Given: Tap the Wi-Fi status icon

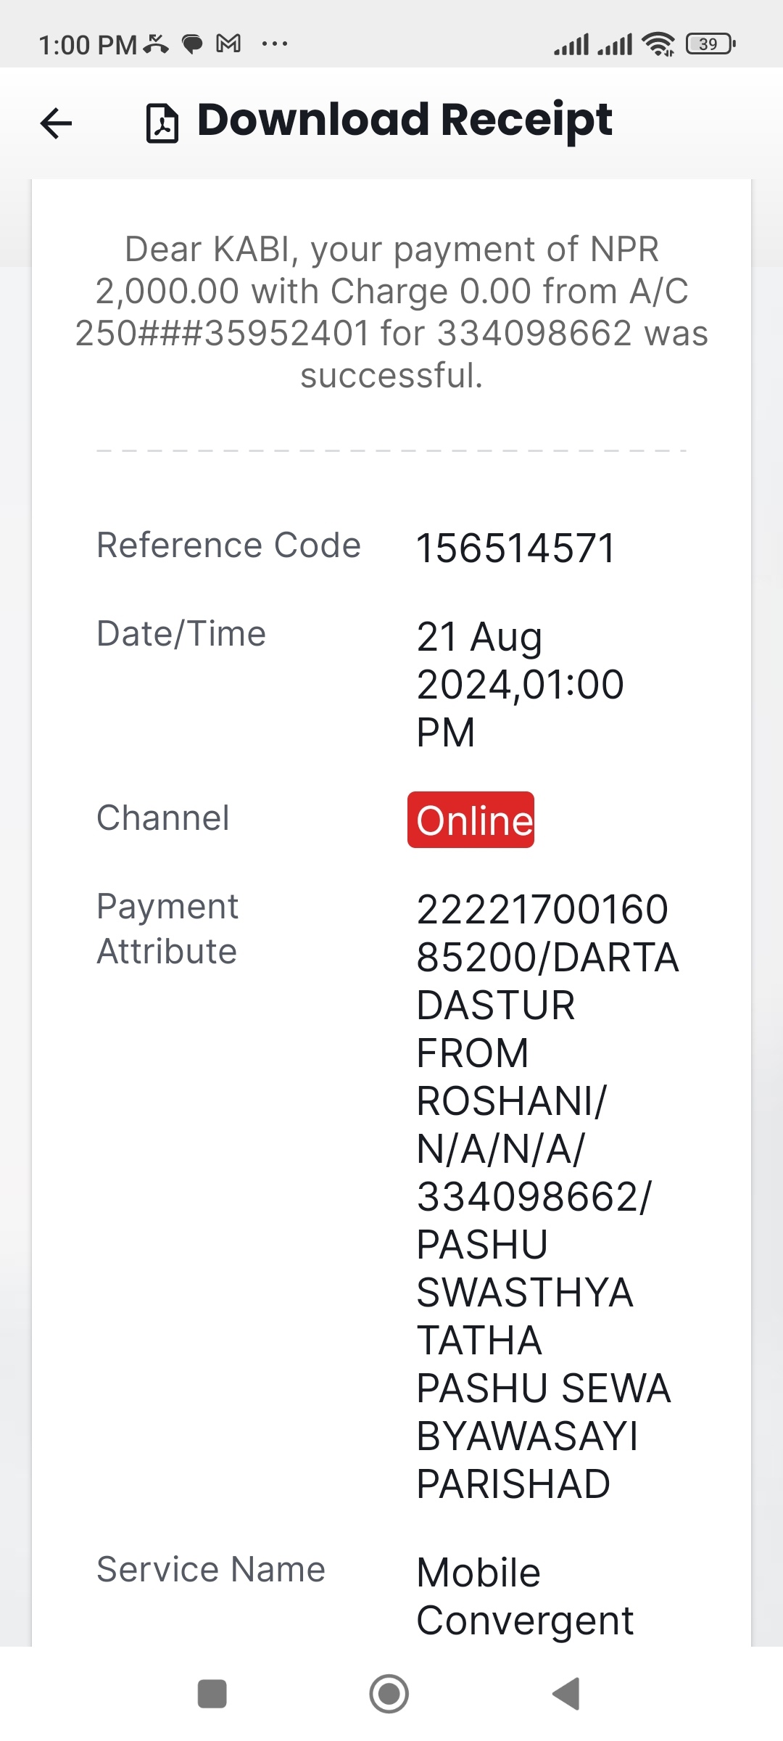Looking at the screenshot, I should [x=658, y=44].
